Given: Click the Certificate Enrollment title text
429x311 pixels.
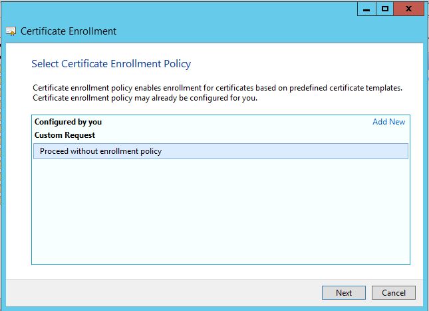Looking at the screenshot, I should coord(69,31).
